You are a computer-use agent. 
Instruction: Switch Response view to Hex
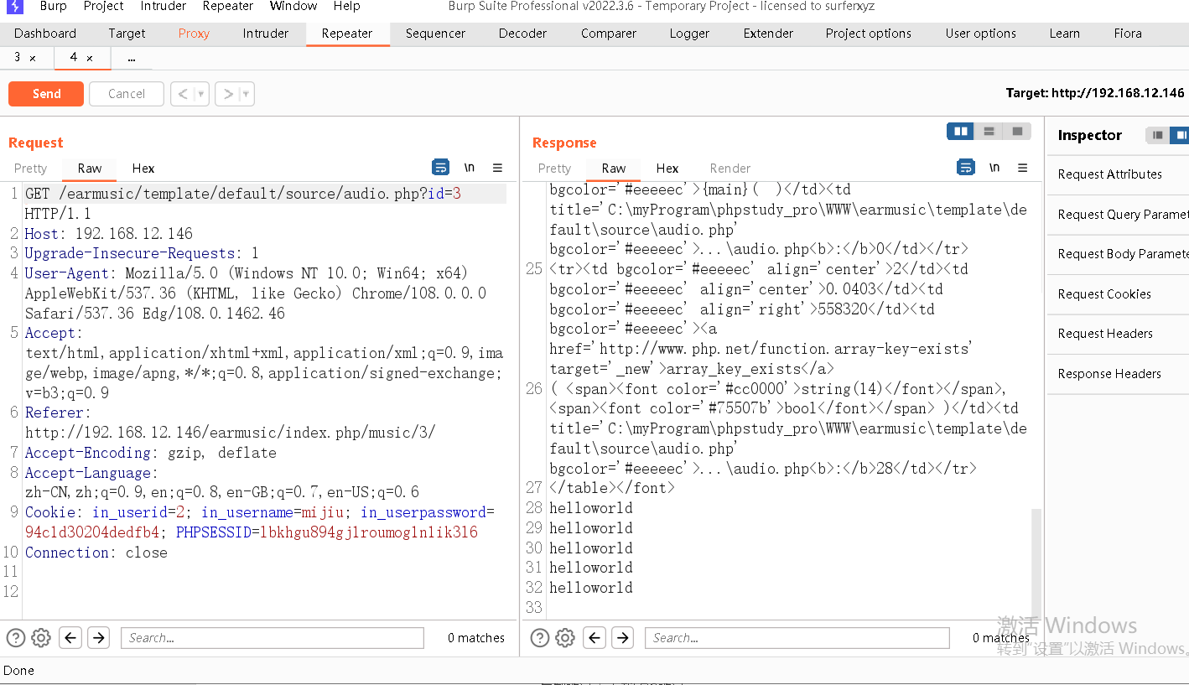[x=667, y=168]
